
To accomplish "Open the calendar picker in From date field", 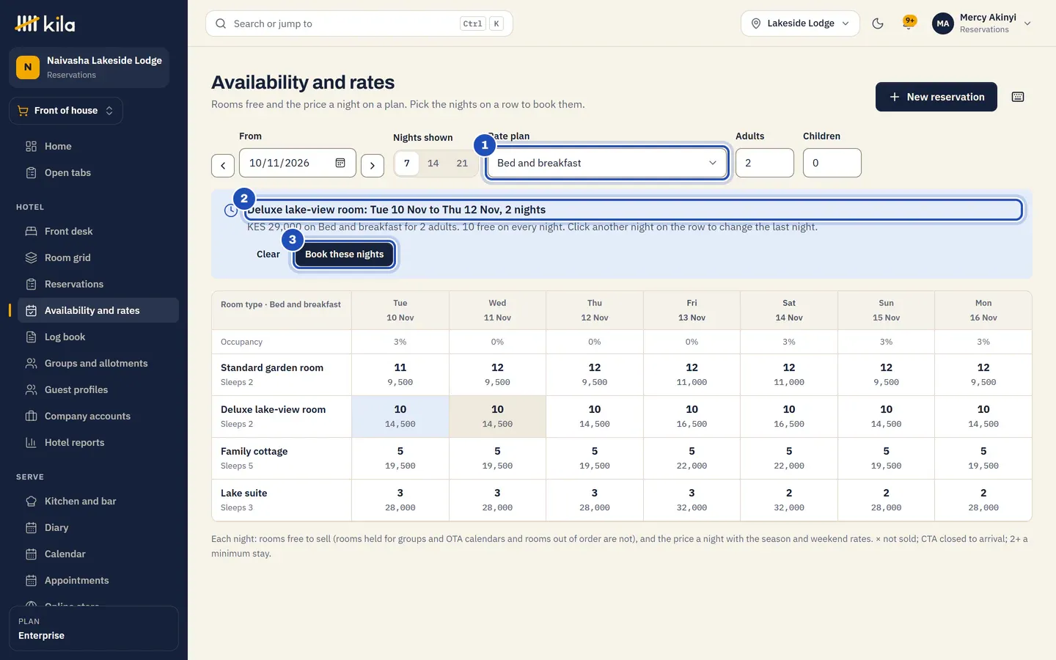I will (340, 163).
